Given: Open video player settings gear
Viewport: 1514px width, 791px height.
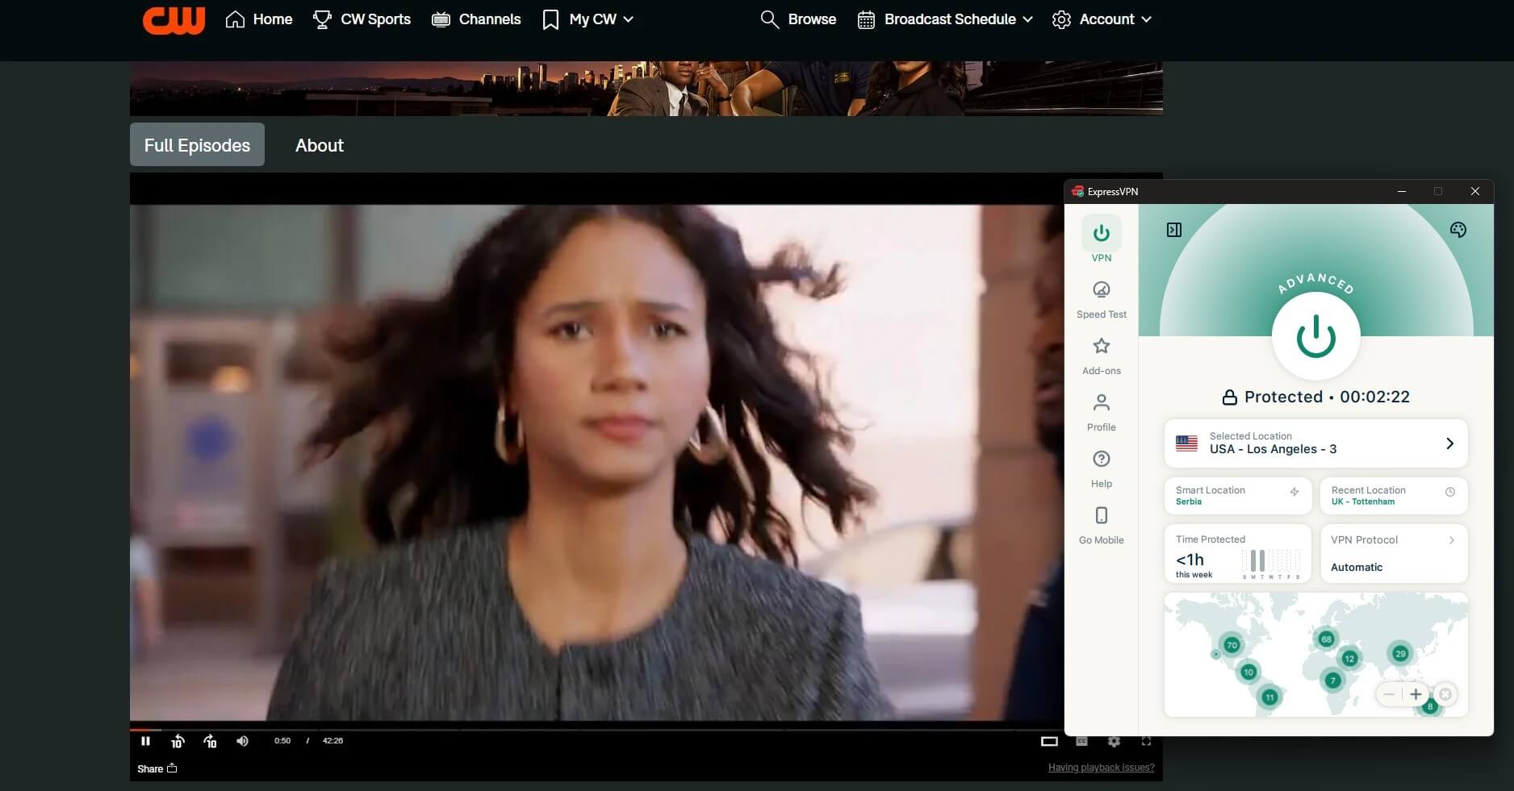Looking at the screenshot, I should point(1115,741).
